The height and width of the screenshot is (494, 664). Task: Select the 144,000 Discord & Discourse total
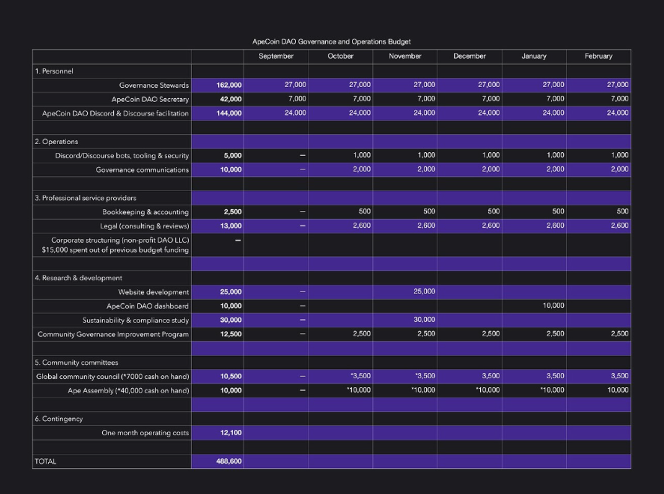coord(229,113)
